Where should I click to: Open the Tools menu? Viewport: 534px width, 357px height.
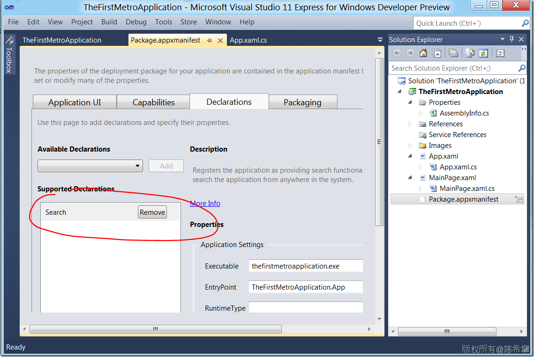point(164,22)
